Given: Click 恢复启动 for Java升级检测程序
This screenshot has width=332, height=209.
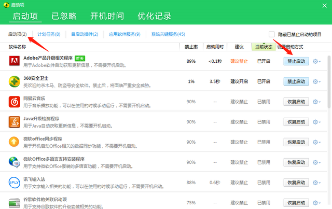Looking at the screenshot, I should [296, 122].
